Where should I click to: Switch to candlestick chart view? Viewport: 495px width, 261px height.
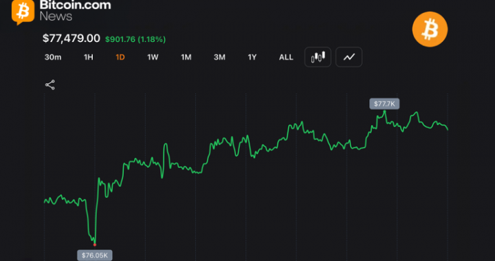coord(318,57)
